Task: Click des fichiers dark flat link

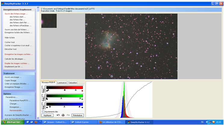Action: (x=20, y=23)
